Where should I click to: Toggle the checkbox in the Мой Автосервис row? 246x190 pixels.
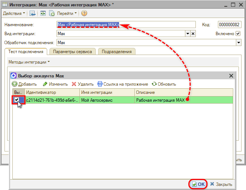pyautogui.click(x=17, y=100)
